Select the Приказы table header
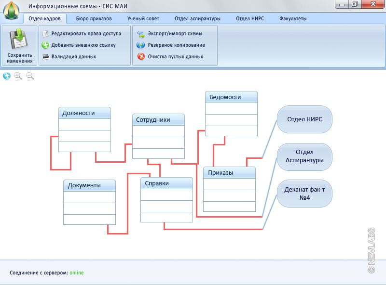 229,173
